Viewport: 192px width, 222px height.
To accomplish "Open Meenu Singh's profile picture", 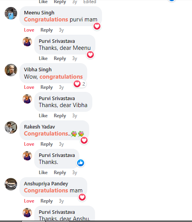I will click(11, 13).
